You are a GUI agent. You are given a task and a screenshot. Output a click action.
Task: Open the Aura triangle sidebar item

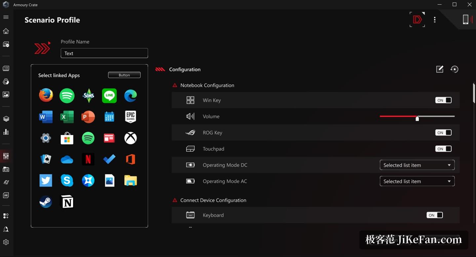coord(6,81)
